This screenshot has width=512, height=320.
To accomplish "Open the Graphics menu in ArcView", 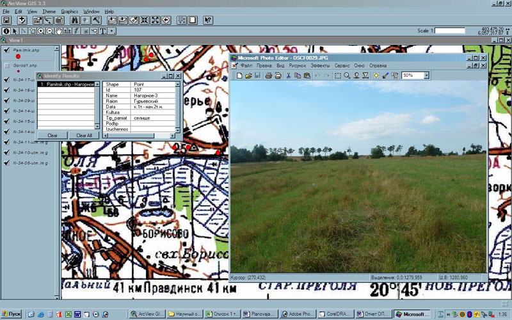I will tap(69, 12).
